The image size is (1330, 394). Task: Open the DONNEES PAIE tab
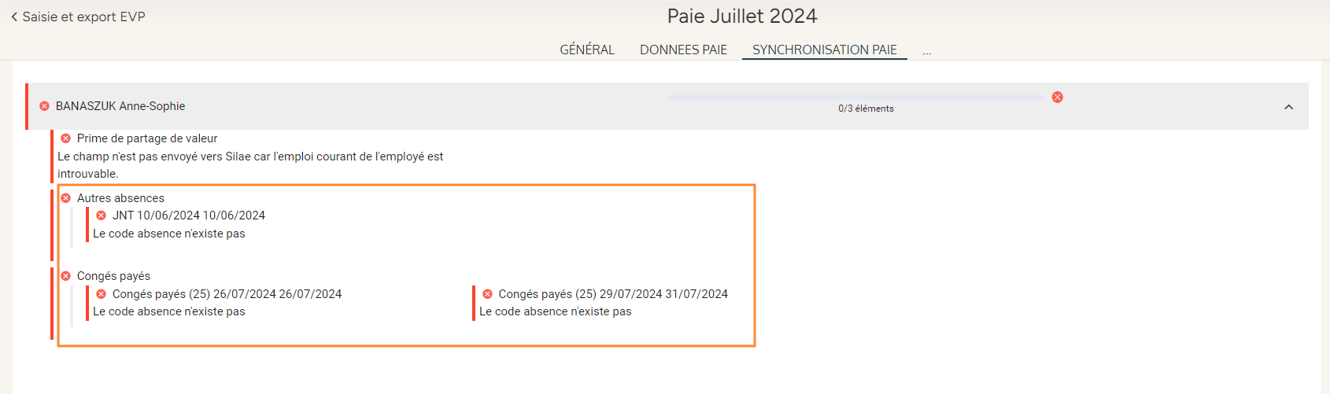(x=683, y=50)
